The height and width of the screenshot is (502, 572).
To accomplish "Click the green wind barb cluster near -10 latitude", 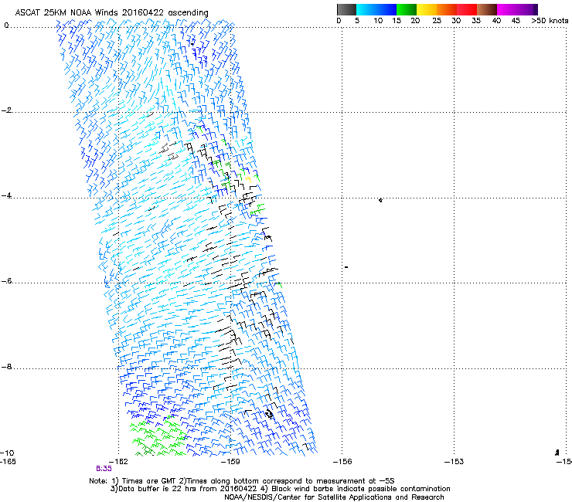I will click(158, 438).
